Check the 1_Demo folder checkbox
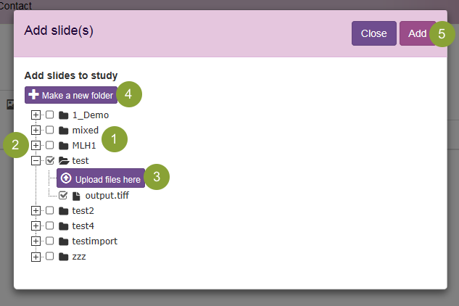 [x=50, y=115]
